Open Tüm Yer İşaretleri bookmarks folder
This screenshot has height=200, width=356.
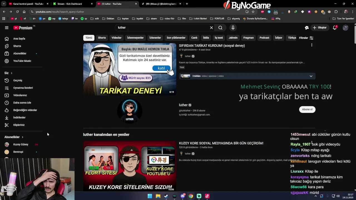click(343, 19)
